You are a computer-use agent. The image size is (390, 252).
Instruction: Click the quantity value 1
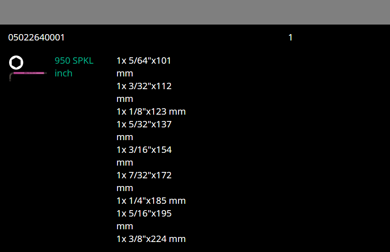pyautogui.click(x=290, y=37)
